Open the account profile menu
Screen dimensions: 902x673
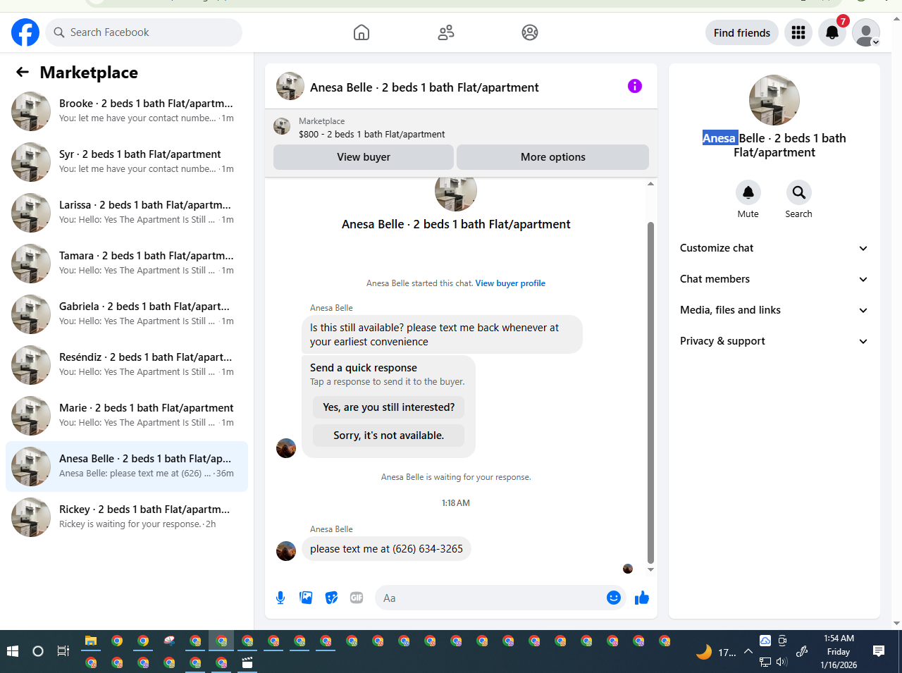click(866, 32)
